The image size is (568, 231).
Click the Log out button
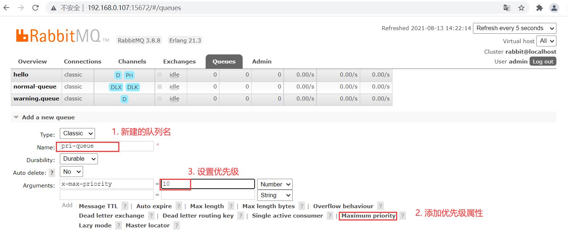pos(543,61)
